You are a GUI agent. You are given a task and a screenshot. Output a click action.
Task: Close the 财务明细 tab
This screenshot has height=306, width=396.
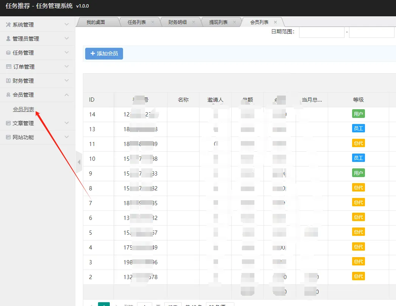coord(194,22)
